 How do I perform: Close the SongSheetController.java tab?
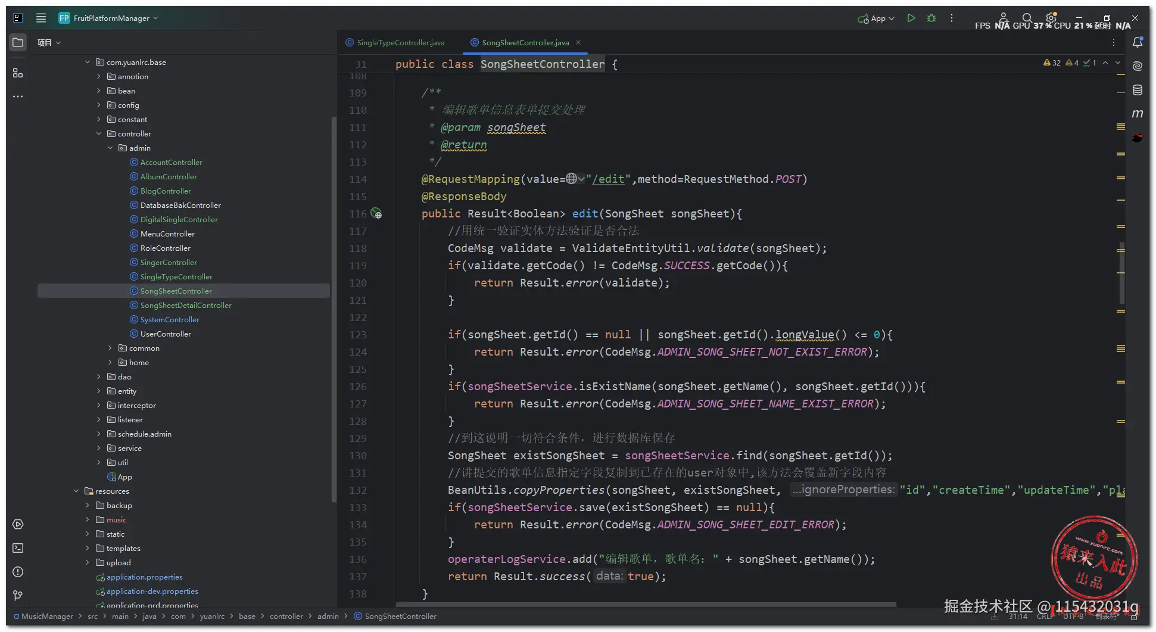tap(578, 43)
